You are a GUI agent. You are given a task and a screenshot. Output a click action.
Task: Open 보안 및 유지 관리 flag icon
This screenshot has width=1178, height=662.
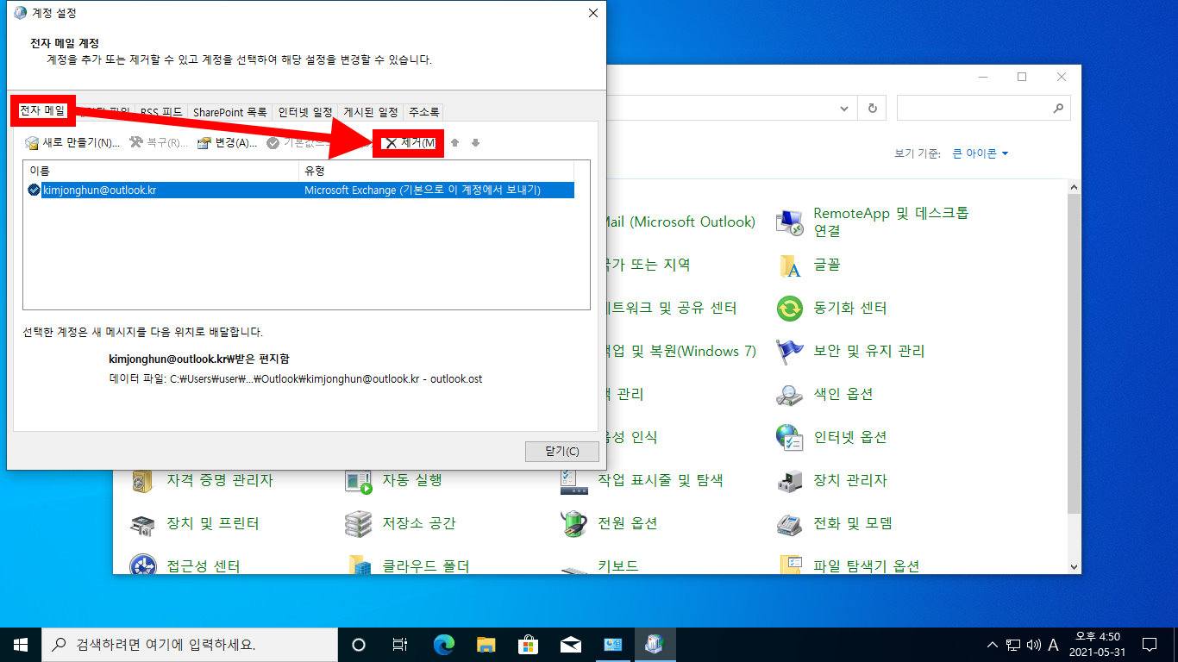click(791, 352)
